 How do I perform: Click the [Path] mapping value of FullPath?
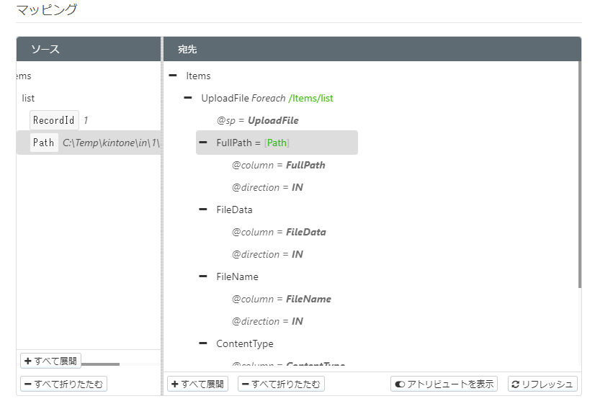[x=277, y=143]
